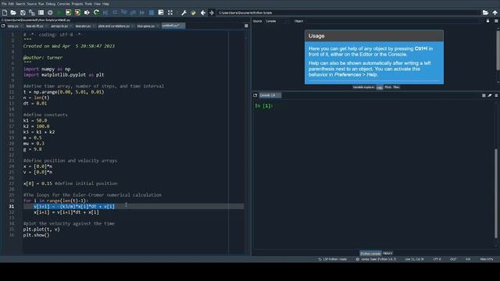500x281 pixels.
Task: Click the Mem usage status
Action: tap(487, 259)
